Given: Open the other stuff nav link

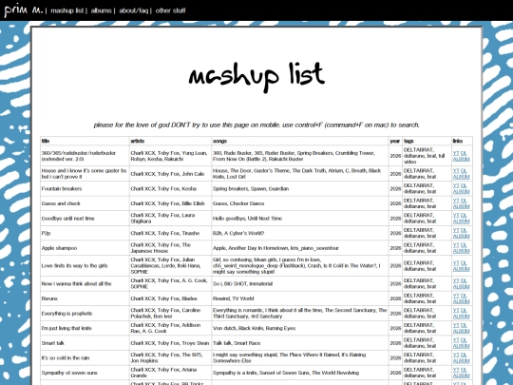Looking at the screenshot, I should click(x=170, y=10).
